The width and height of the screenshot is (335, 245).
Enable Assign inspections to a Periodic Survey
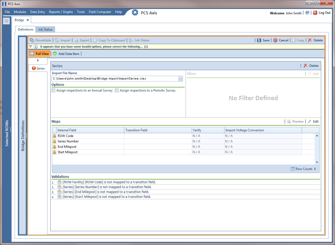[x=117, y=90]
